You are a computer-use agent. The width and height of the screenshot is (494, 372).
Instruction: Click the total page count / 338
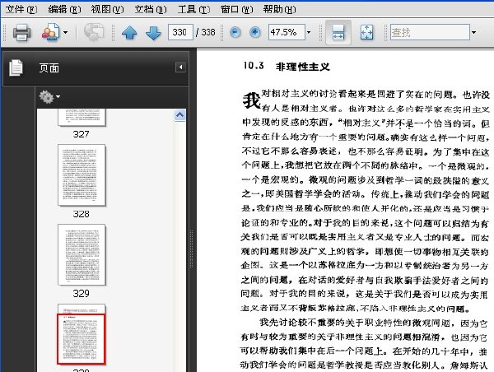(x=205, y=32)
